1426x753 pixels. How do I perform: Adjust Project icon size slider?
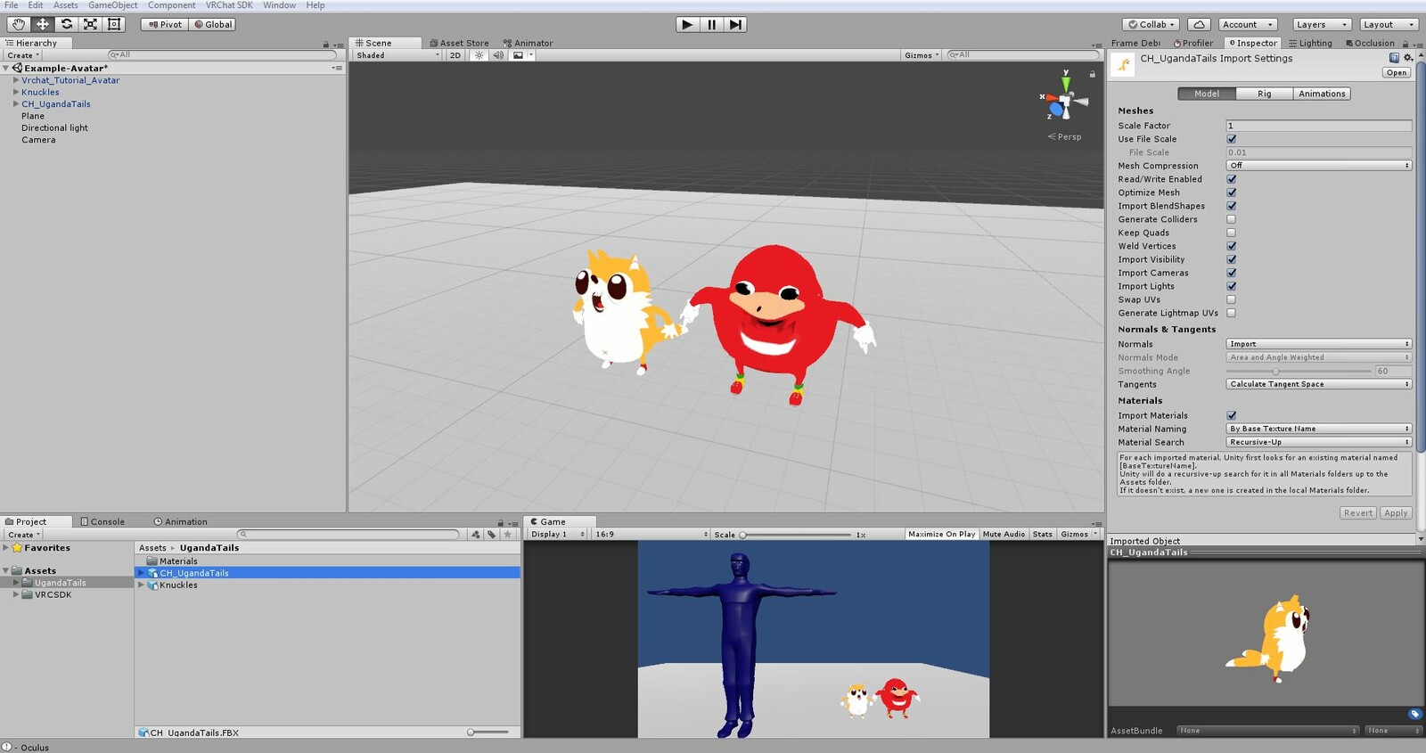click(488, 733)
